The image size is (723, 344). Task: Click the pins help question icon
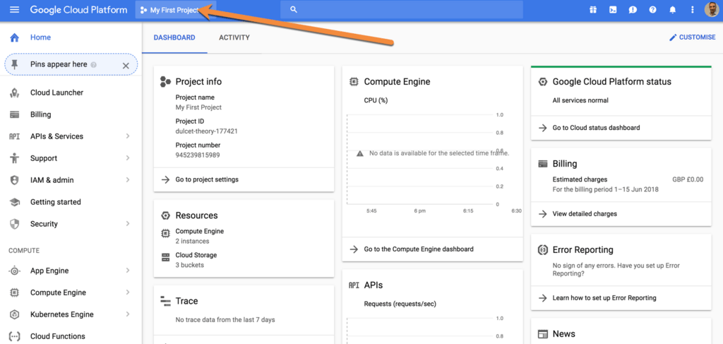click(94, 65)
